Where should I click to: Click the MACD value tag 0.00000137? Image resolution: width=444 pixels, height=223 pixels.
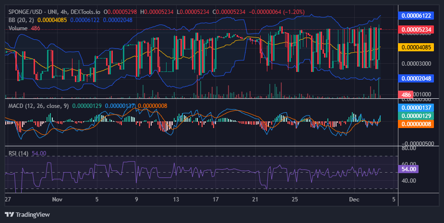point(416,107)
